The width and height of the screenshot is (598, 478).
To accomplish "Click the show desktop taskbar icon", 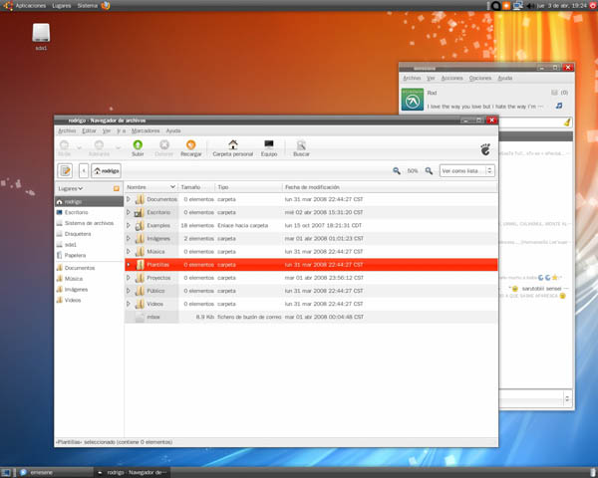I will (x=7, y=473).
